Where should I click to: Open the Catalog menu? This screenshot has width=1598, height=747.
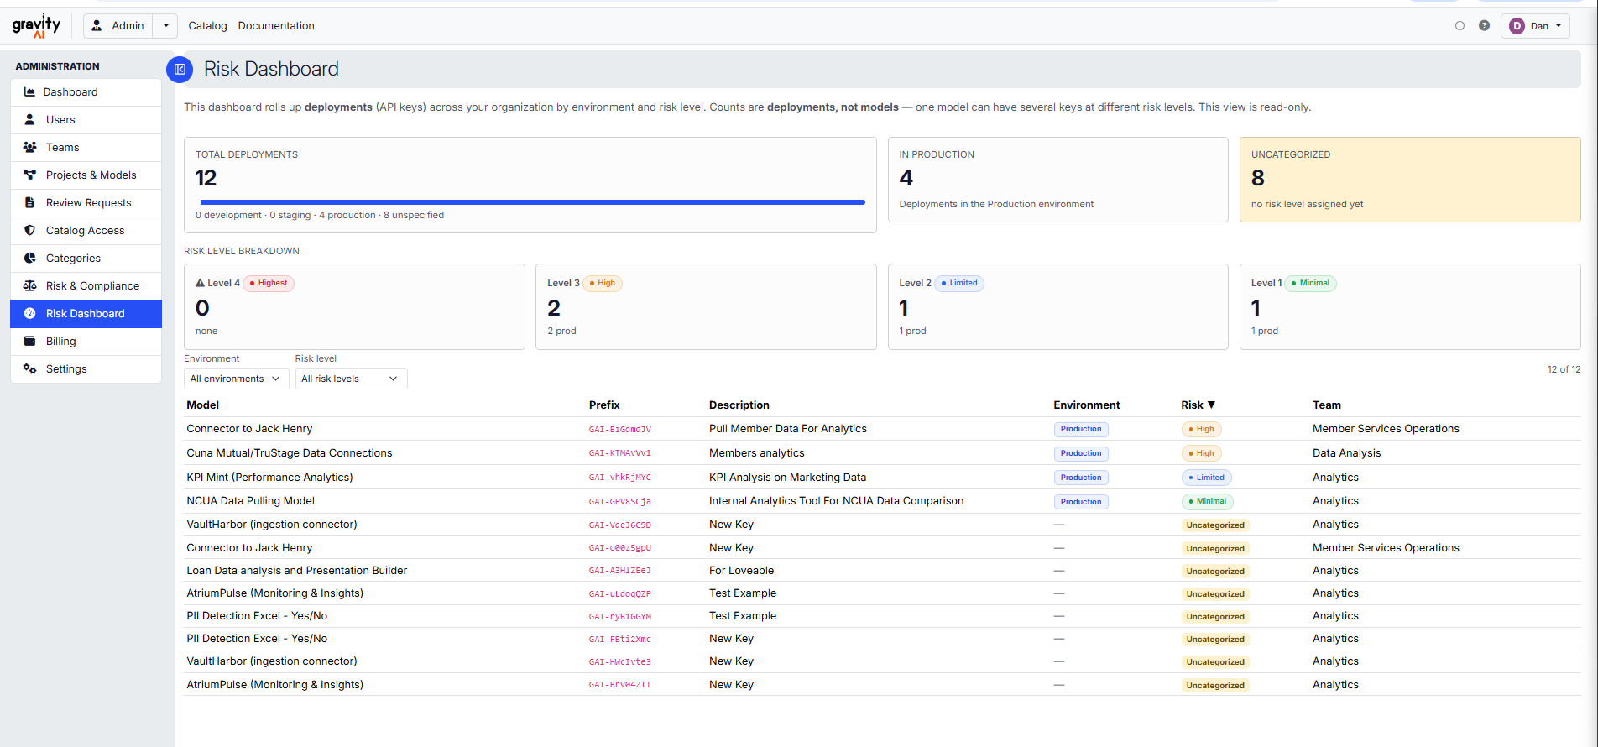pos(207,26)
